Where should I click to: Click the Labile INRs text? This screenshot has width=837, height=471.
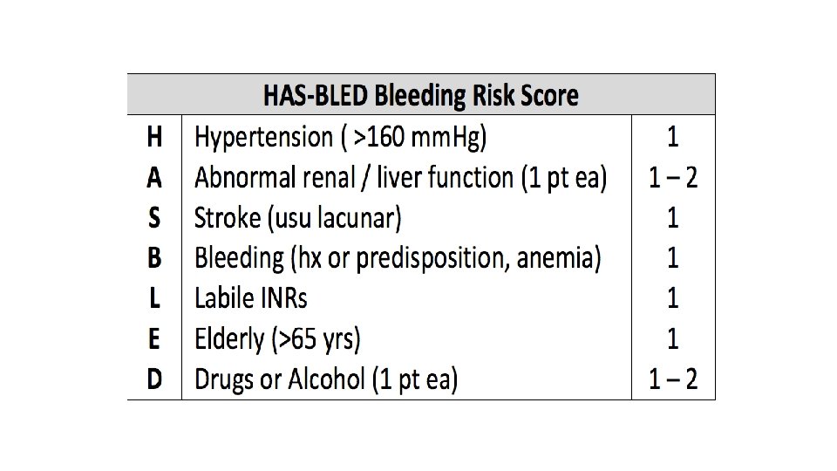click(251, 299)
